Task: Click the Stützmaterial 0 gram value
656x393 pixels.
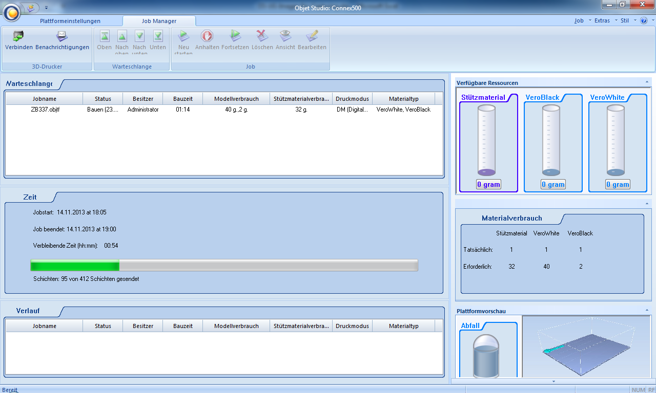Action: [x=488, y=185]
